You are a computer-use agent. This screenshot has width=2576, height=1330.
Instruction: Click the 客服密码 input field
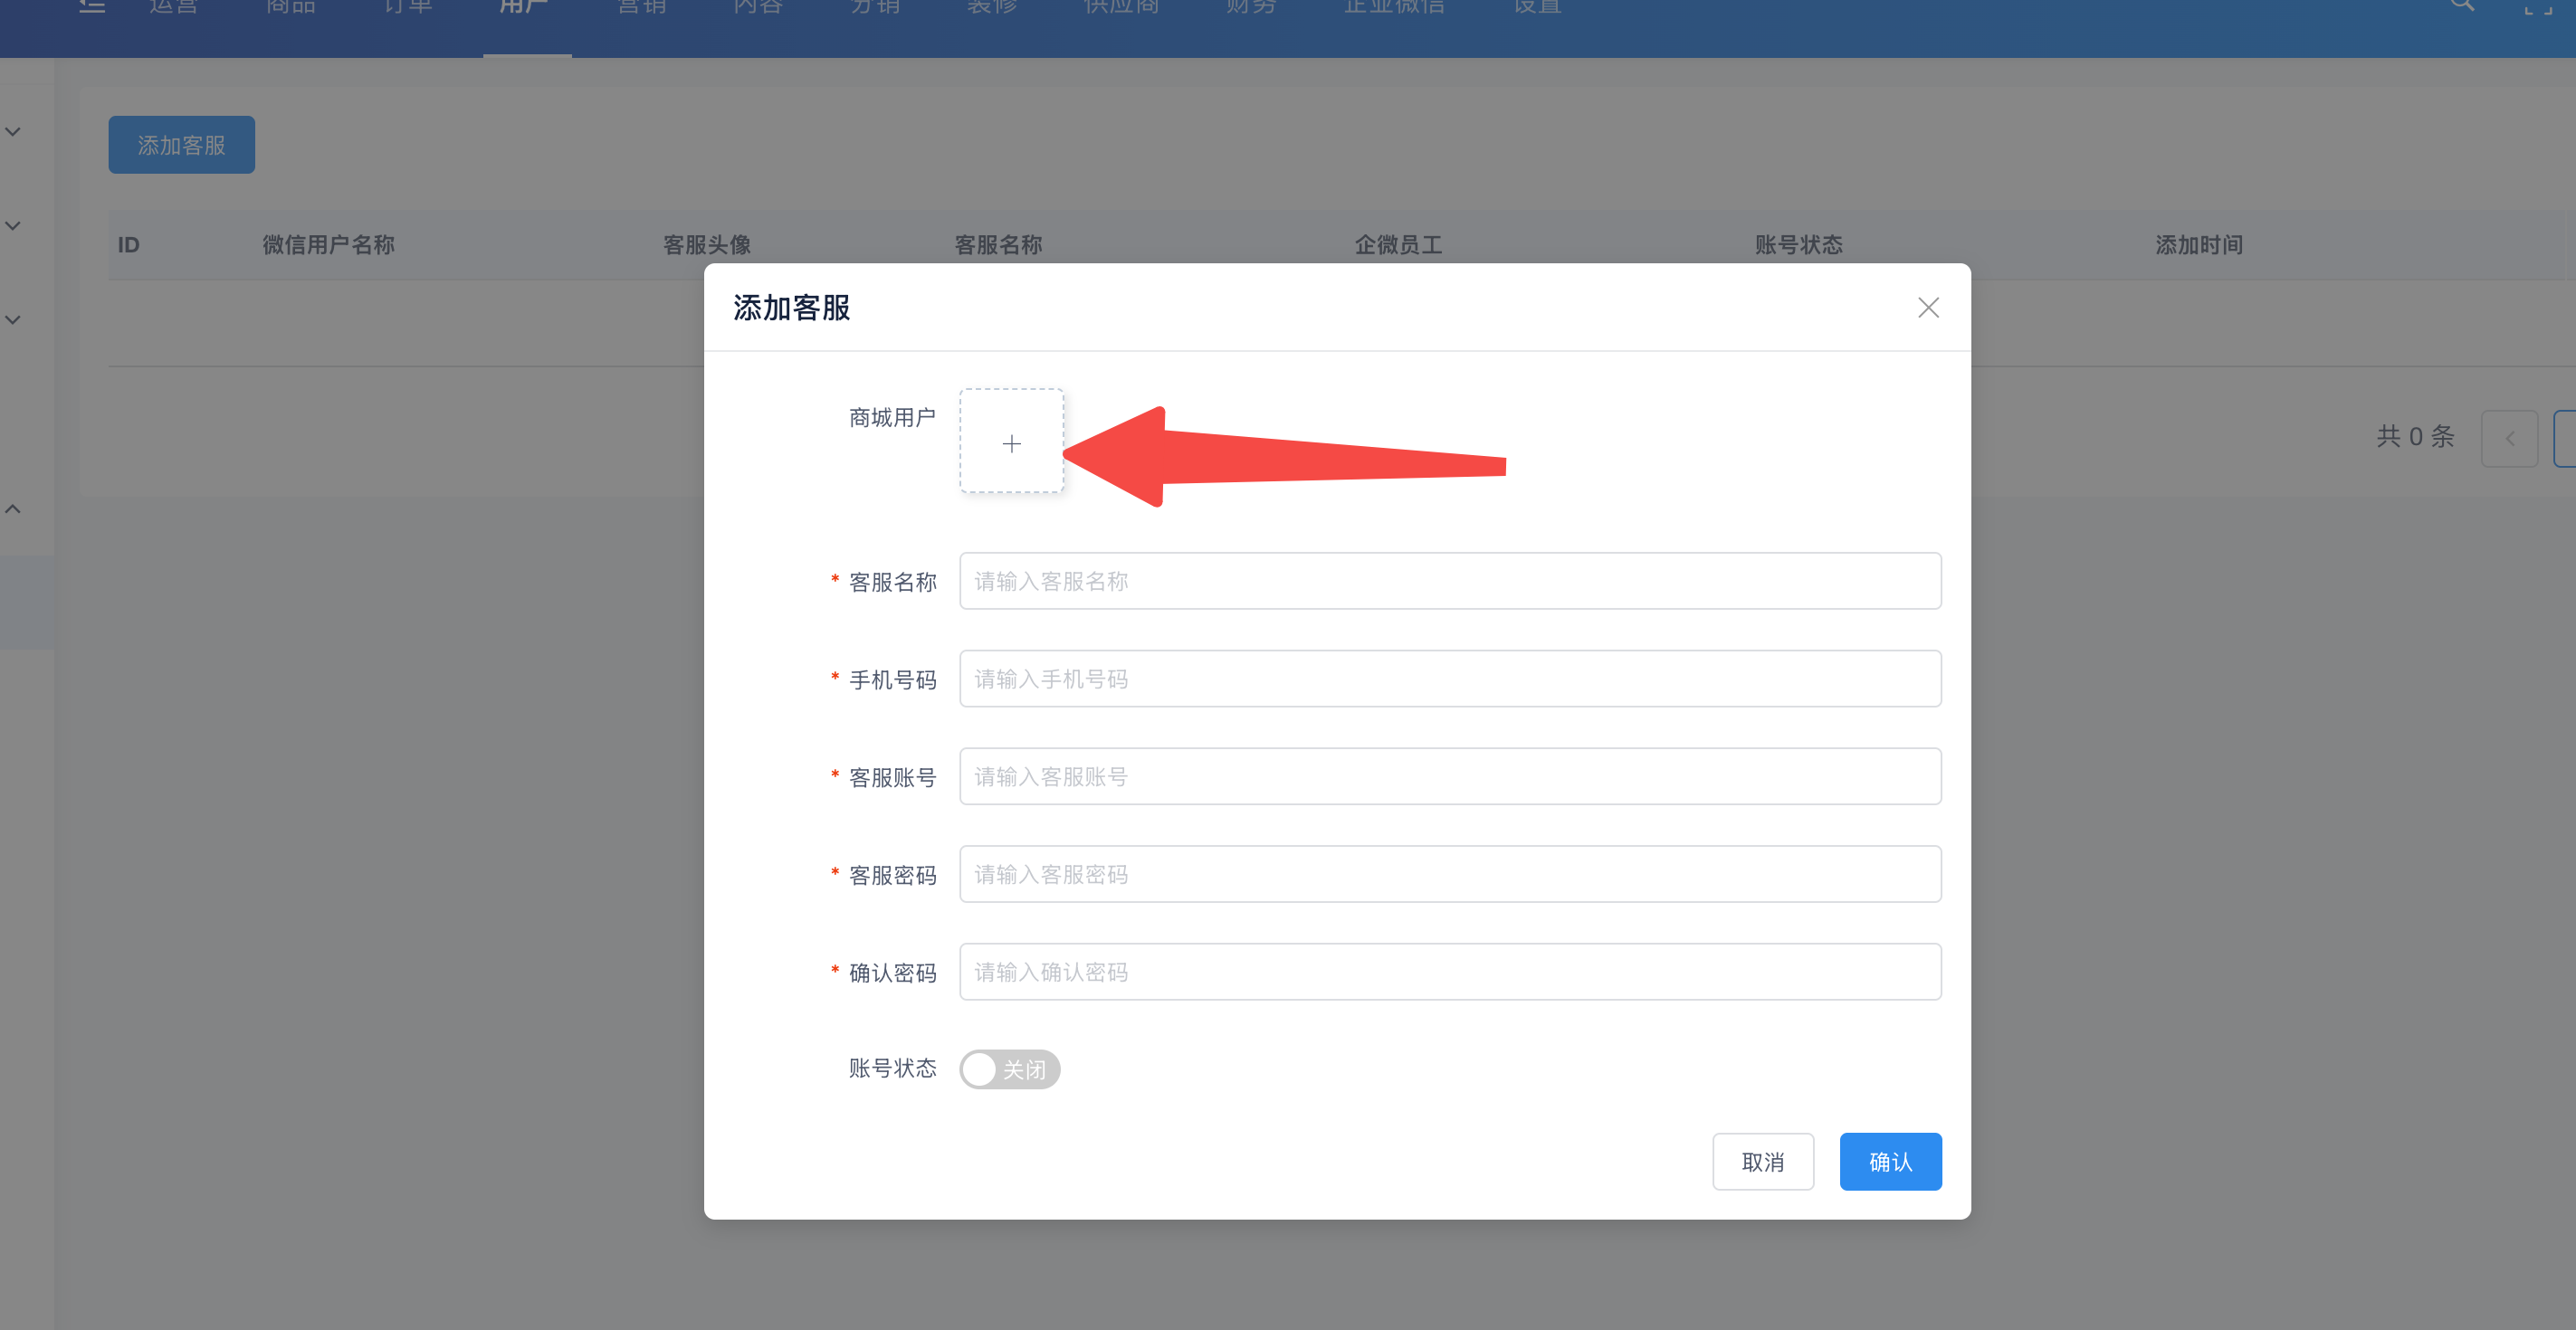click(1449, 874)
